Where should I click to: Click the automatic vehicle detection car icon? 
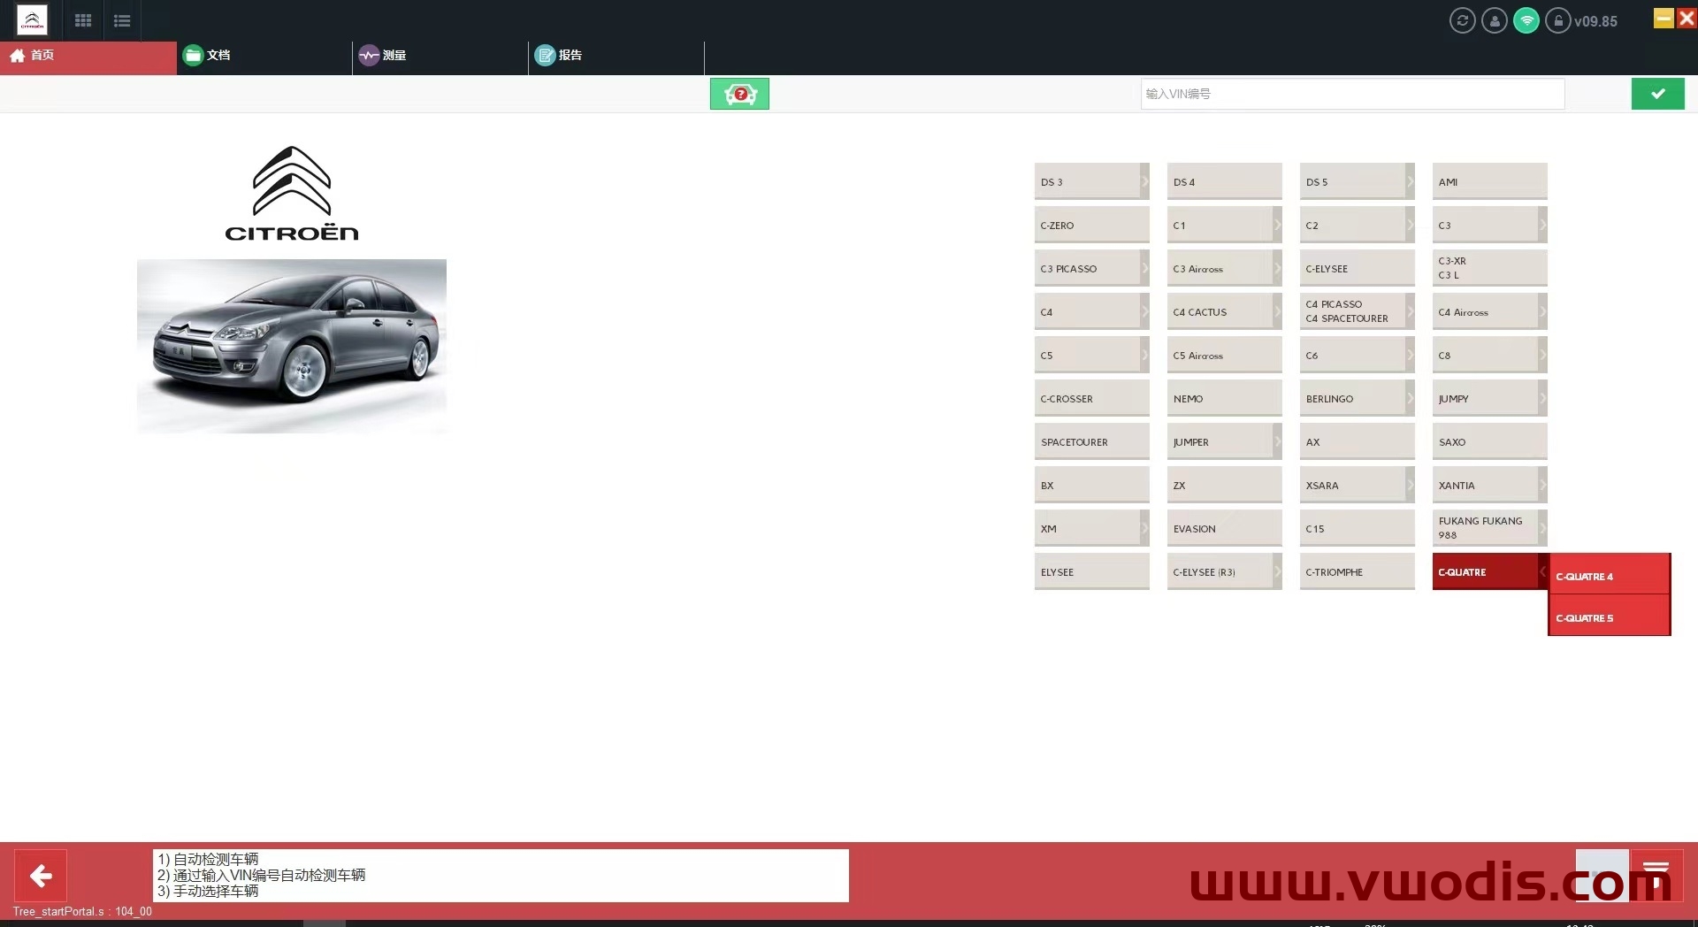pyautogui.click(x=739, y=94)
